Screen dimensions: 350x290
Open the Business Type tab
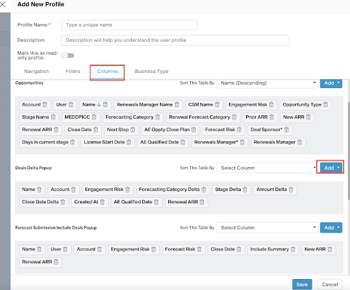click(152, 72)
